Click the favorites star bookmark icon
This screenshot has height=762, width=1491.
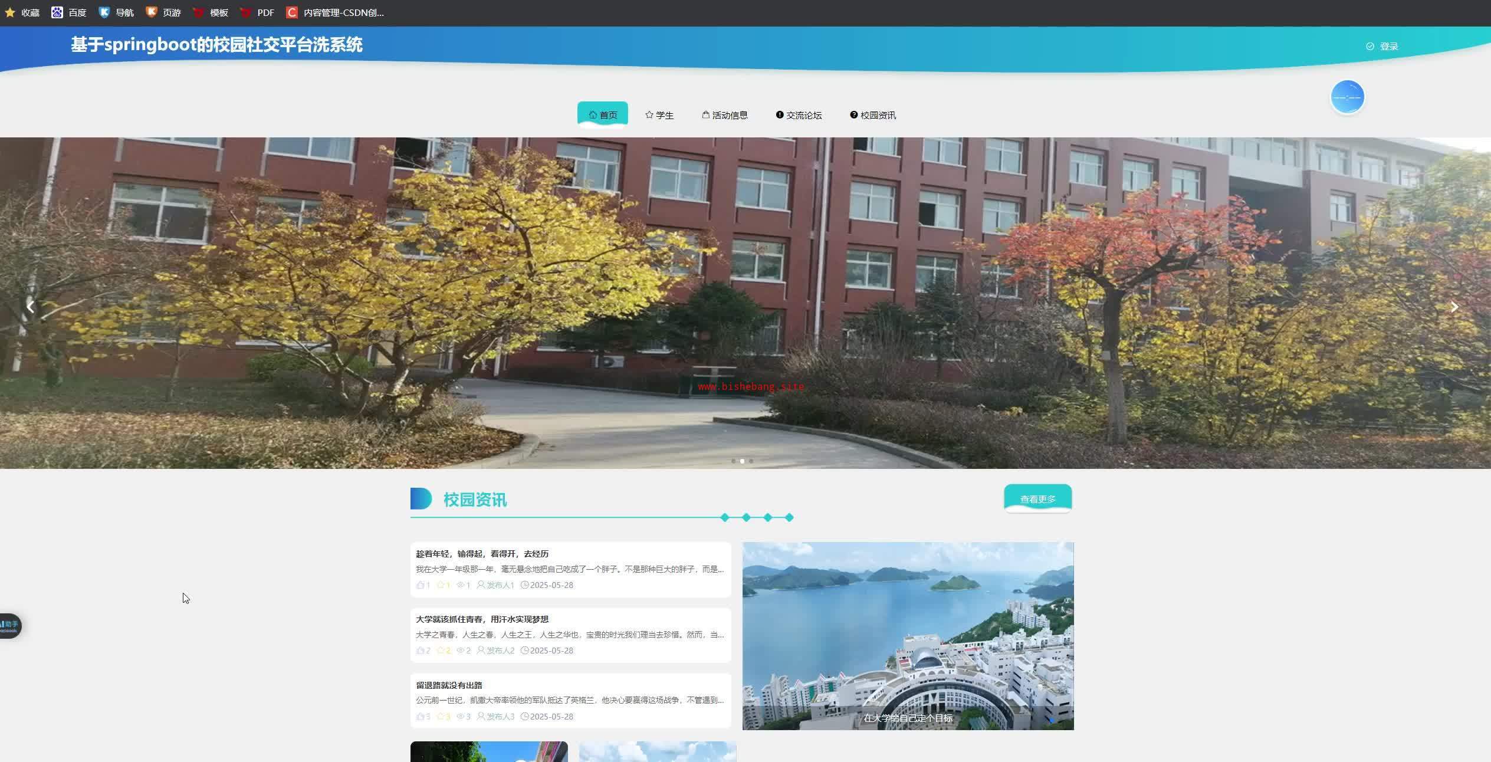9,12
